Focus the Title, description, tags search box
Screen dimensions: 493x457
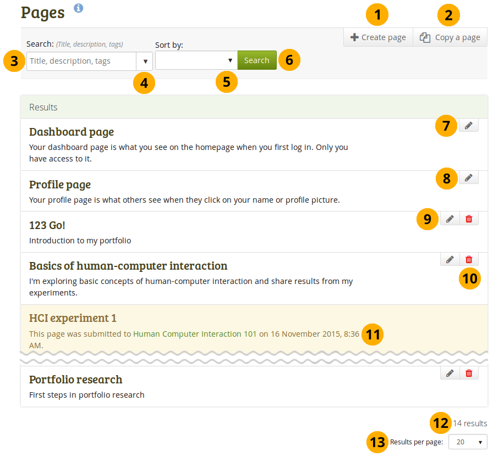[x=81, y=61]
